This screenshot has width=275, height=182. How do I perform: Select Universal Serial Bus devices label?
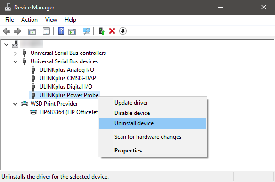pyautogui.click(x=64, y=61)
